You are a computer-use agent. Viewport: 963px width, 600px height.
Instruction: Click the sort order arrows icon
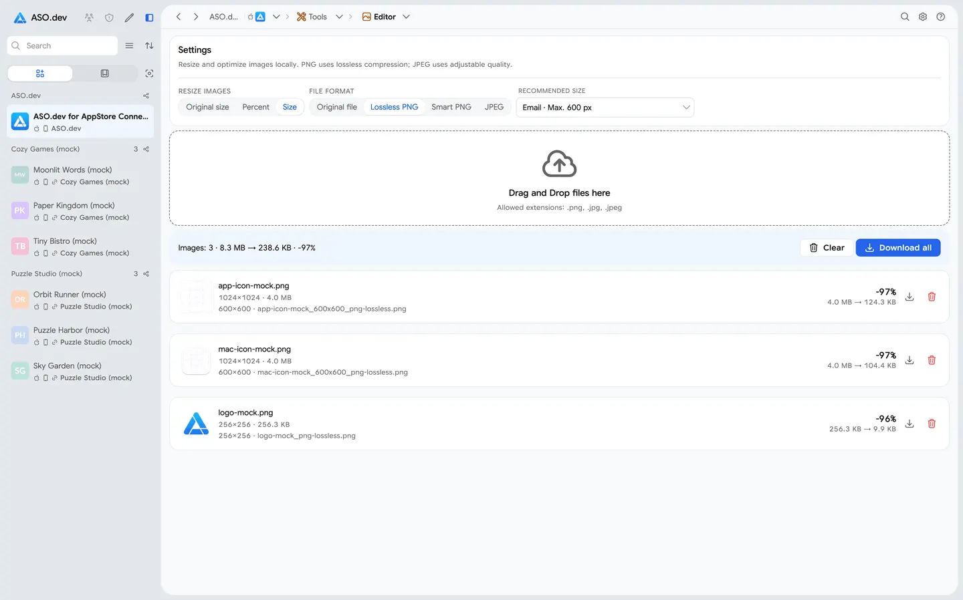(149, 45)
